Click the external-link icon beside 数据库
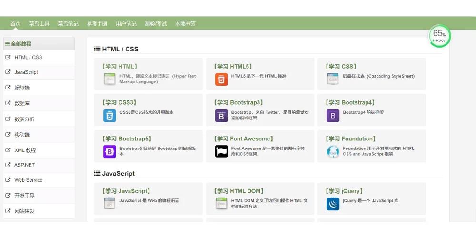The image size is (476, 238). pyautogui.click(x=8, y=103)
